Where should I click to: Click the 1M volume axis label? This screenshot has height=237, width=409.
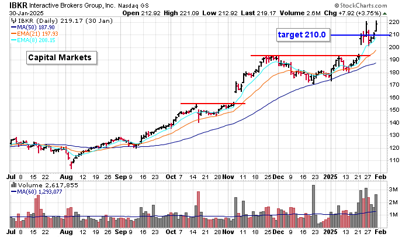[393, 215]
